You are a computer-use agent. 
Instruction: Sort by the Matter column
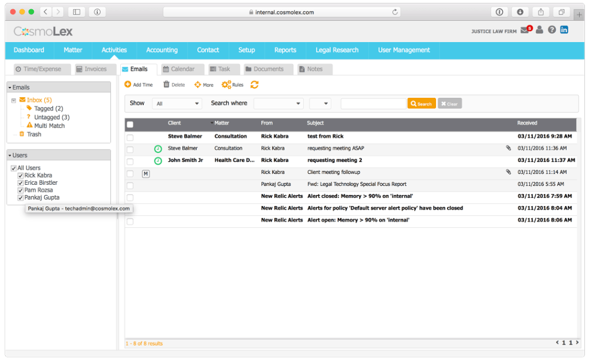point(221,123)
